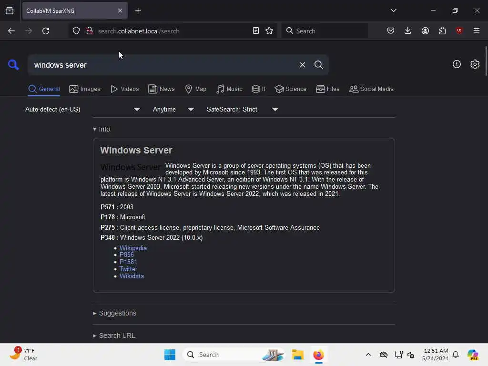Open the P1581 link

[128, 262]
